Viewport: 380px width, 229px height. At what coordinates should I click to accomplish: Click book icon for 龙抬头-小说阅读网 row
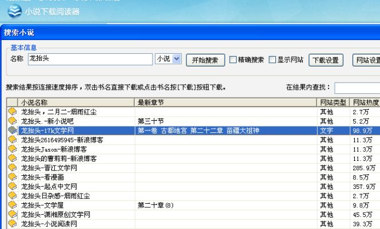tap(13, 223)
